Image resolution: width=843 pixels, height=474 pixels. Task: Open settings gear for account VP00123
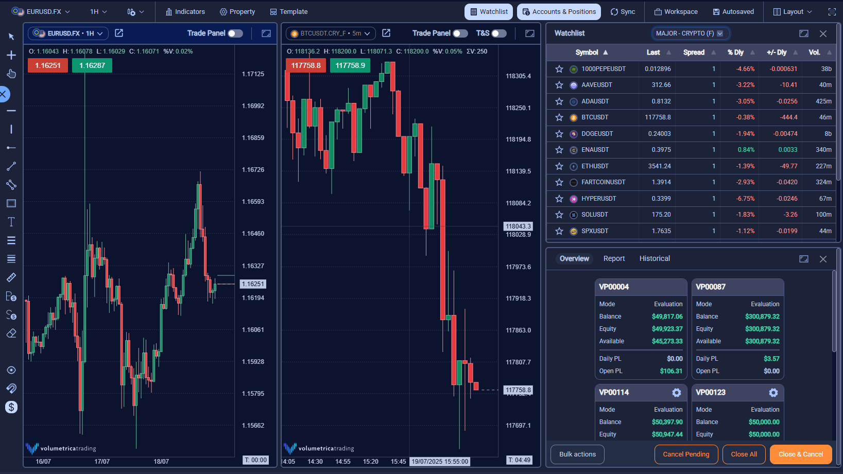click(773, 393)
